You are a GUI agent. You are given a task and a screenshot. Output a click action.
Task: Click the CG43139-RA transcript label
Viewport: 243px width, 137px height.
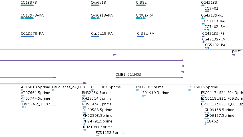(213, 21)
